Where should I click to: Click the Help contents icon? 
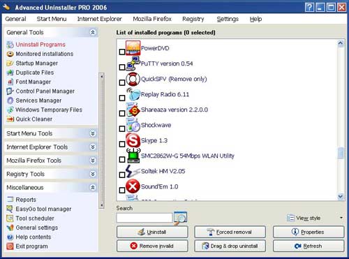coord(10,237)
